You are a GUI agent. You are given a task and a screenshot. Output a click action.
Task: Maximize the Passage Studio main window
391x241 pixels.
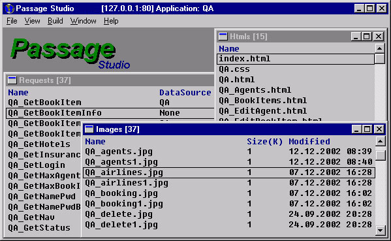click(x=369, y=8)
